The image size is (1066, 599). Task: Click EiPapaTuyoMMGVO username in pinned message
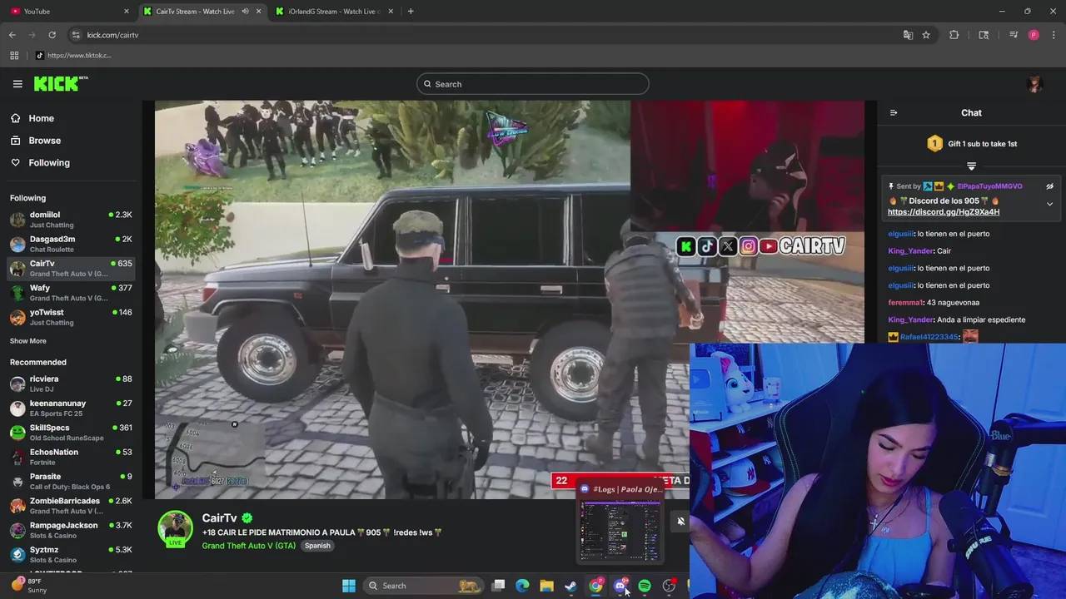[x=989, y=186]
